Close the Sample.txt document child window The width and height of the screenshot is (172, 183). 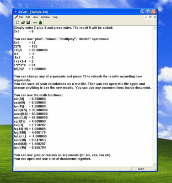[x=155, y=17]
